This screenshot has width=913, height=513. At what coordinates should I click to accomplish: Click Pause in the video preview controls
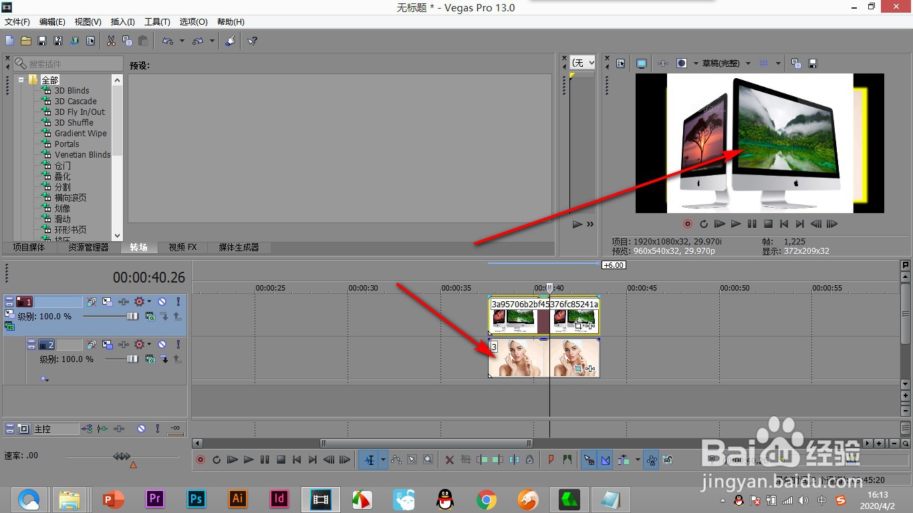752,224
